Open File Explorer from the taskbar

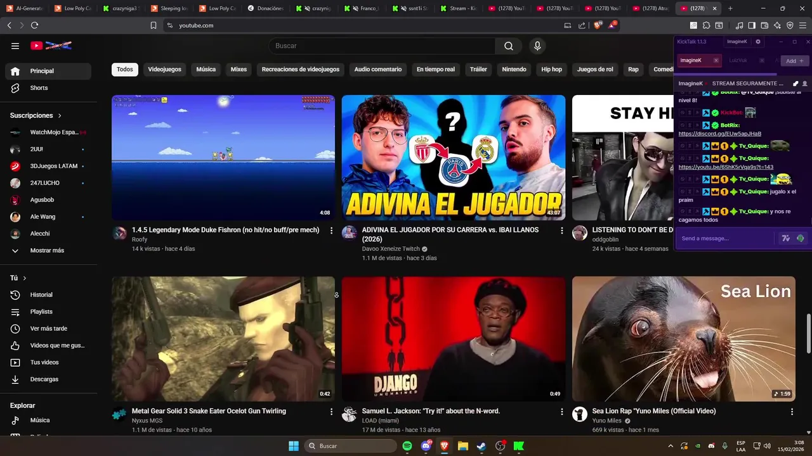462,446
